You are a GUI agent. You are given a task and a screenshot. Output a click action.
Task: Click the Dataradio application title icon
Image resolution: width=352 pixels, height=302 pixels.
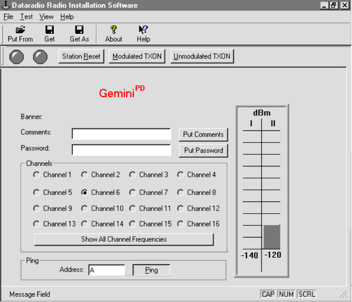coord(6,5)
